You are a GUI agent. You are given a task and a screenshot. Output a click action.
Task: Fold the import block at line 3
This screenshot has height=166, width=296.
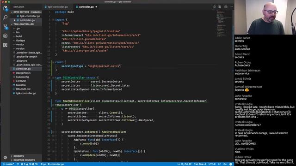53,19
